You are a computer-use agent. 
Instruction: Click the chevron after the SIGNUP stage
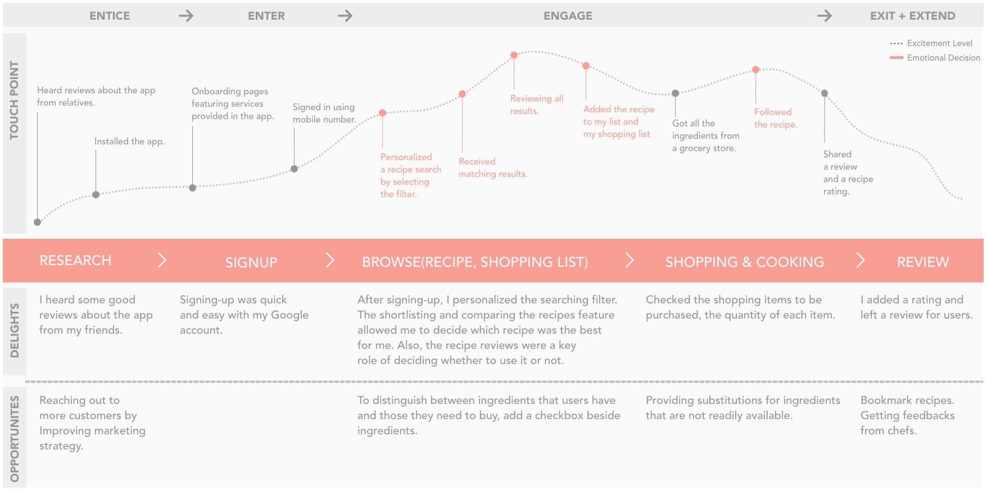pos(330,261)
